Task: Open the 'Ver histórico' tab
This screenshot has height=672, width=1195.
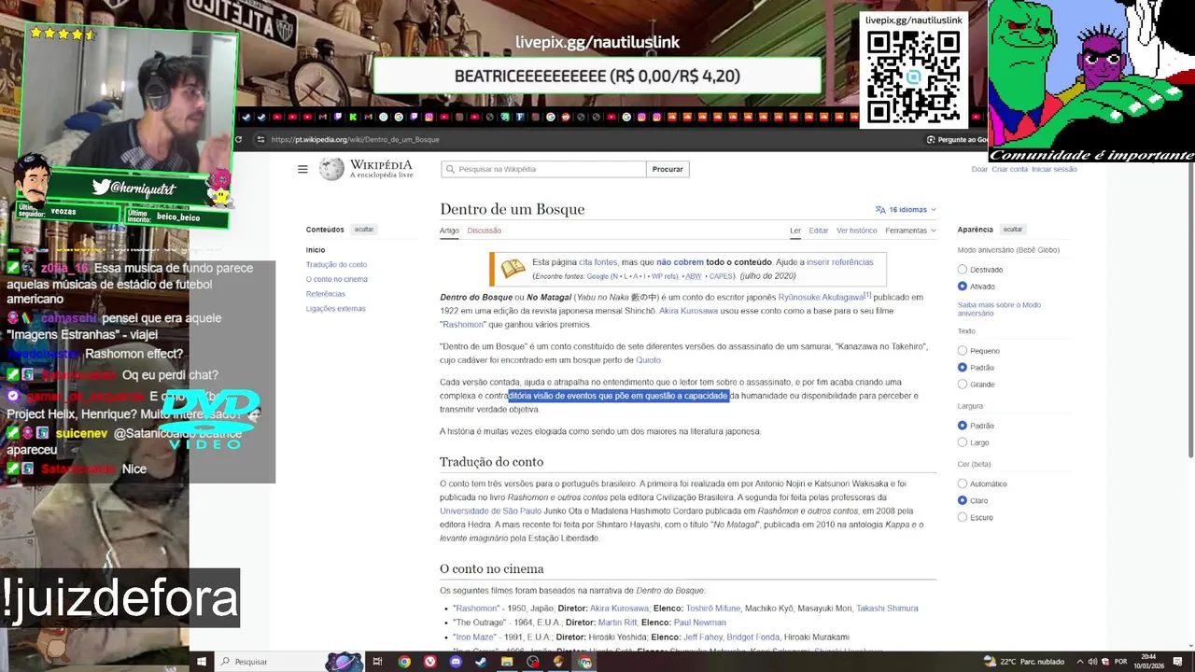Action: 857,231
